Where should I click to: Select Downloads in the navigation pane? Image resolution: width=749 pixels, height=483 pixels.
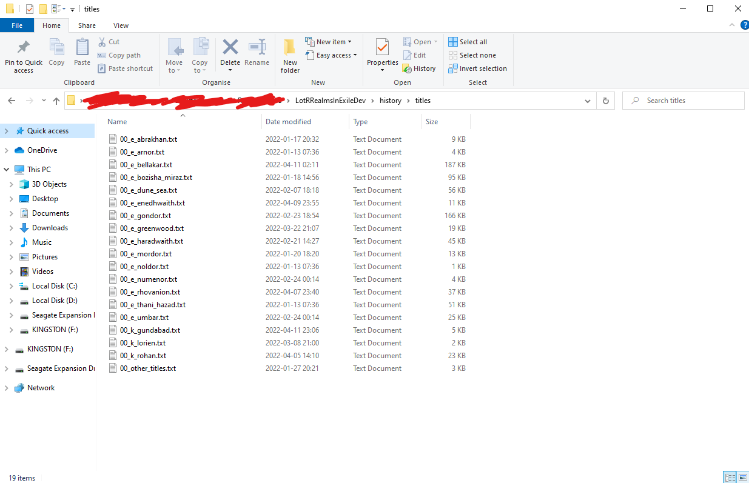[x=50, y=228]
